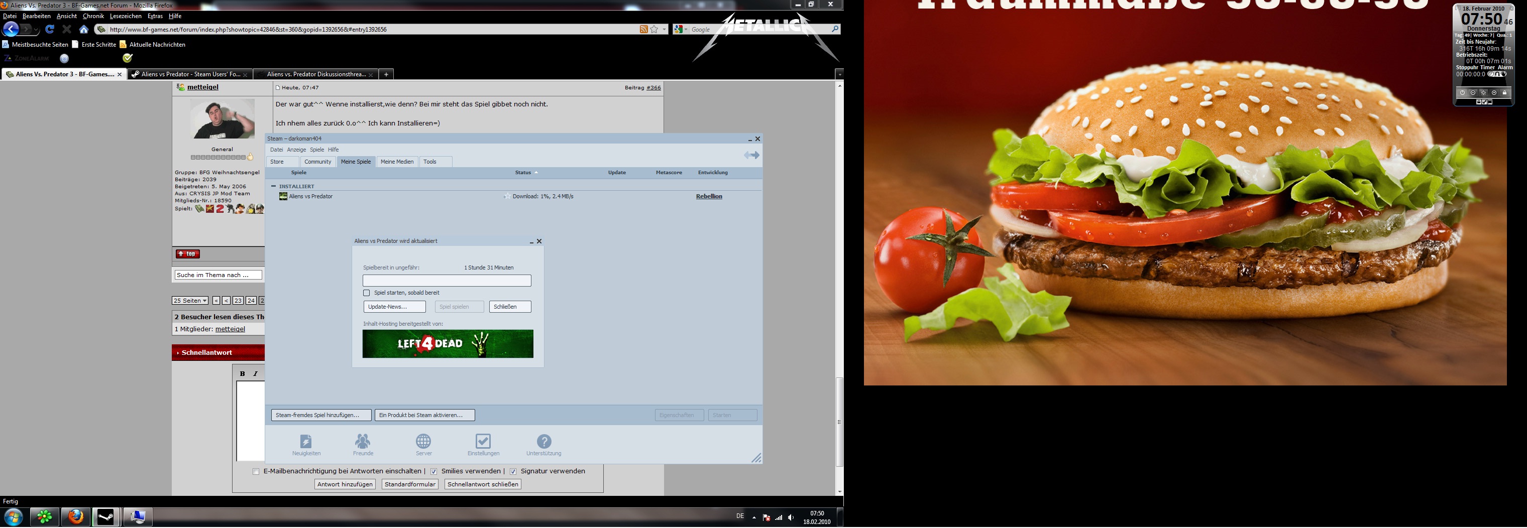Click Italic I in quick reply editor

click(x=256, y=373)
